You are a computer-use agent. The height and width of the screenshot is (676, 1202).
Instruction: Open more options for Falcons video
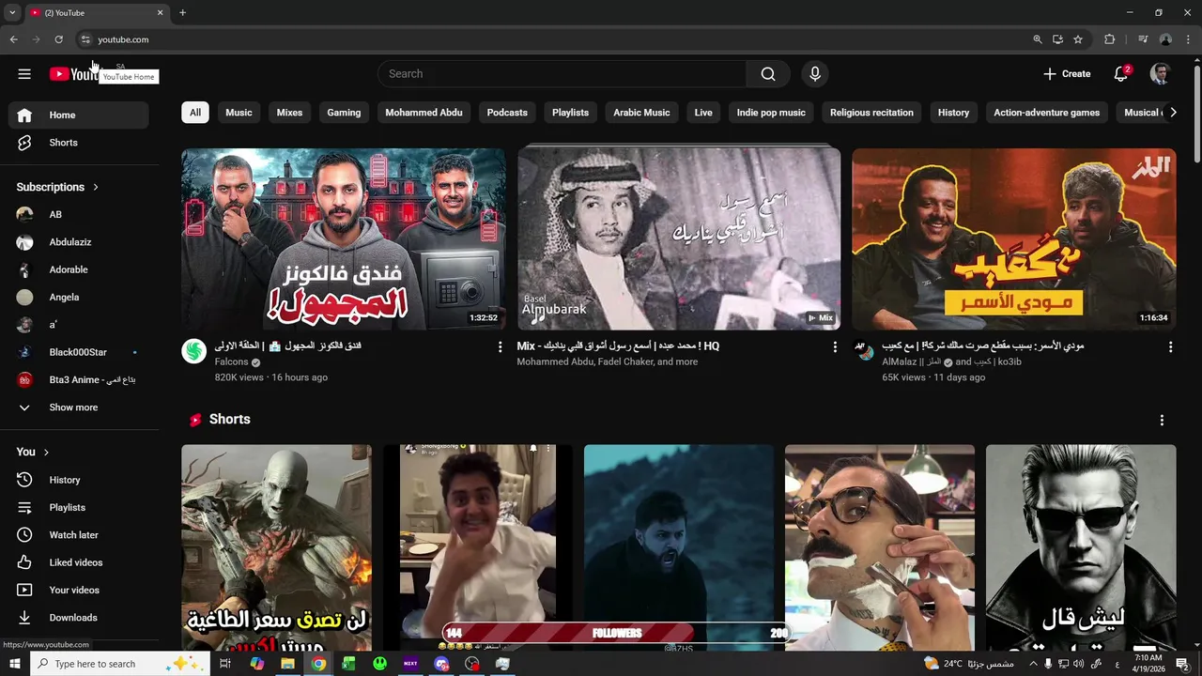(x=500, y=347)
